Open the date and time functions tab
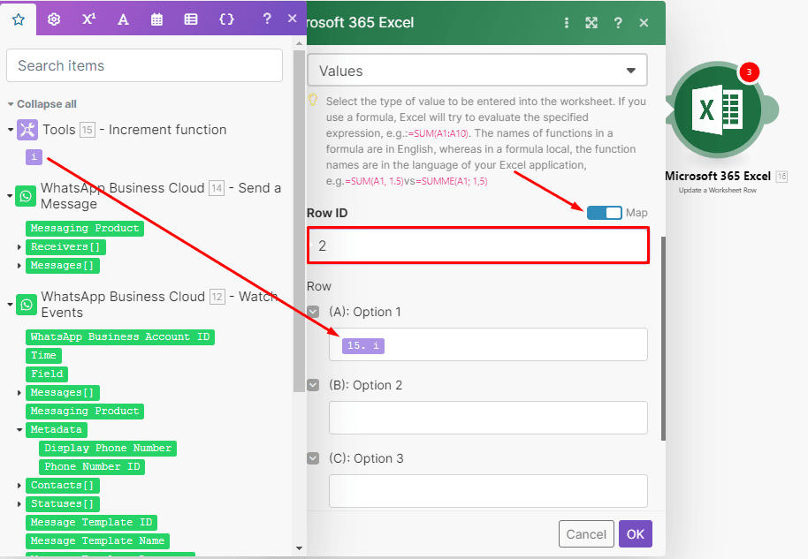Image resolution: width=808 pixels, height=559 pixels. pos(156,19)
